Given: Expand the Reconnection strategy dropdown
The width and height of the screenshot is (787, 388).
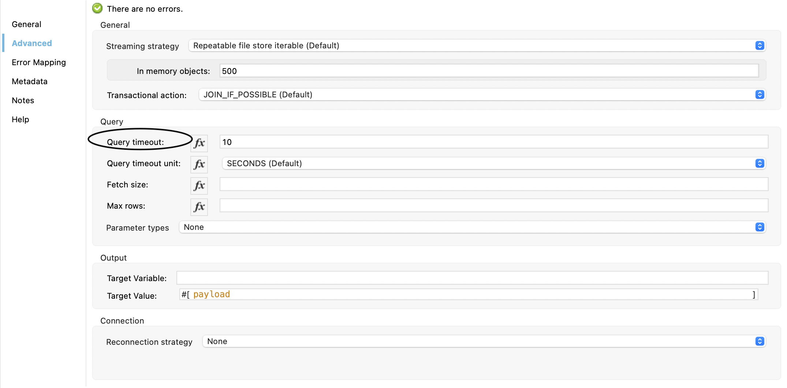Looking at the screenshot, I should (484, 341).
